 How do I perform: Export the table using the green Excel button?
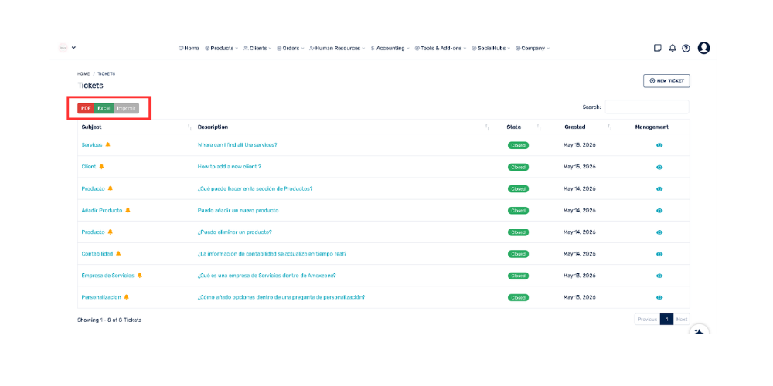(x=104, y=108)
